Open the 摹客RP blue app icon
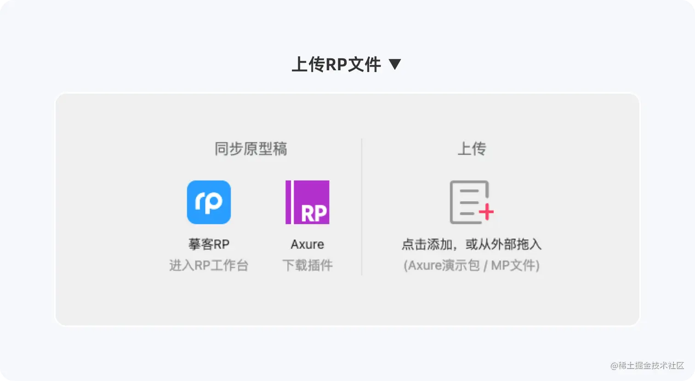695x381 pixels. coord(209,202)
